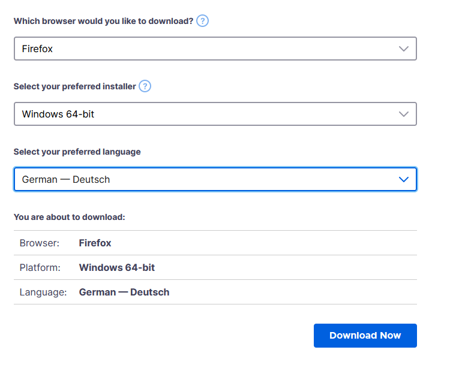The image size is (450, 371).
Task: Click the "Language:" label in the summary
Action: [x=43, y=292]
